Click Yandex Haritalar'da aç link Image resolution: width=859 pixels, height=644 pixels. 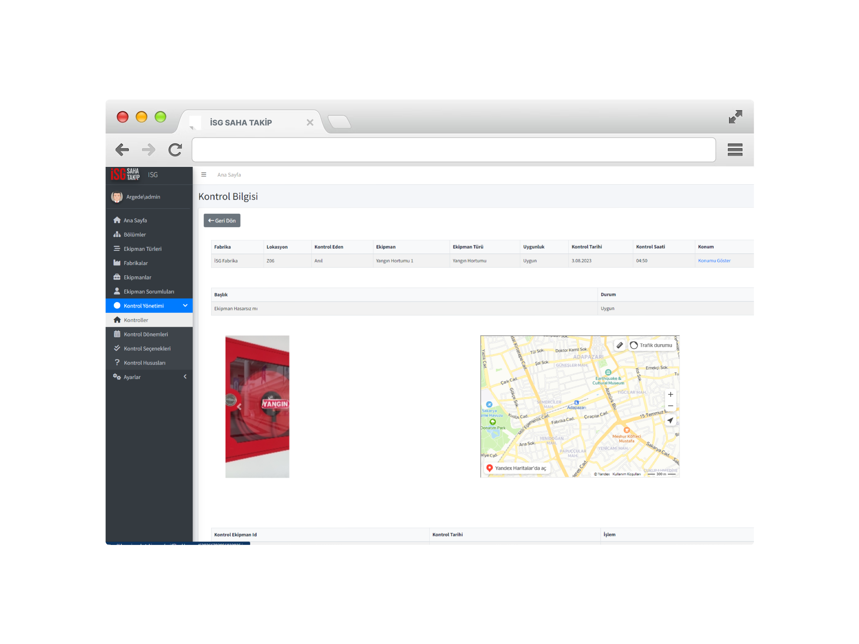click(x=517, y=469)
